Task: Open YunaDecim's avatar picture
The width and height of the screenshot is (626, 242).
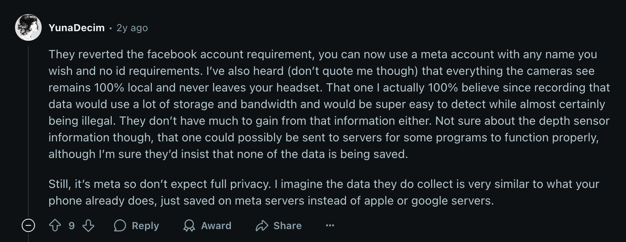Action: [28, 28]
